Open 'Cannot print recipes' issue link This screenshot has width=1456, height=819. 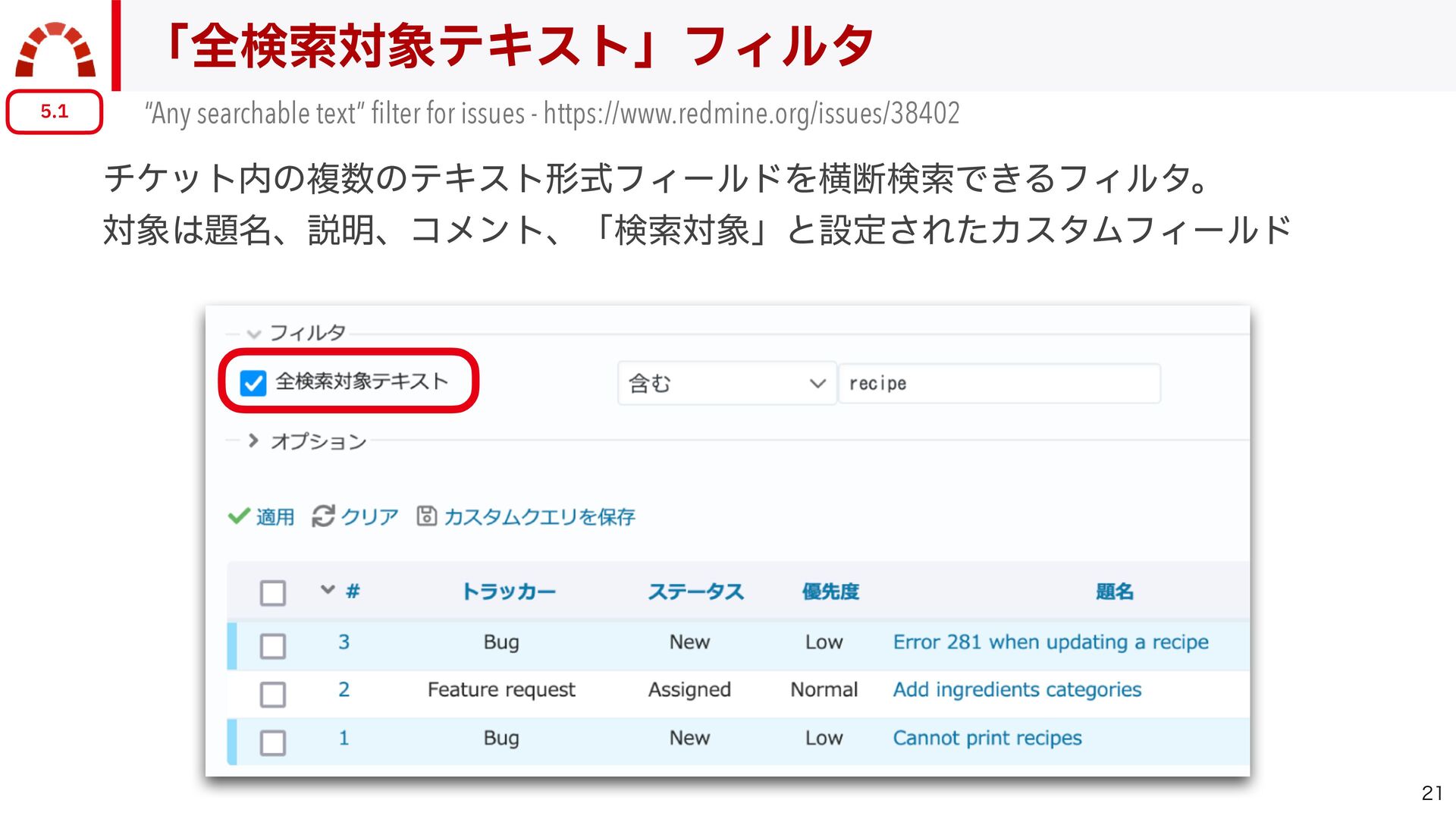[x=987, y=738]
